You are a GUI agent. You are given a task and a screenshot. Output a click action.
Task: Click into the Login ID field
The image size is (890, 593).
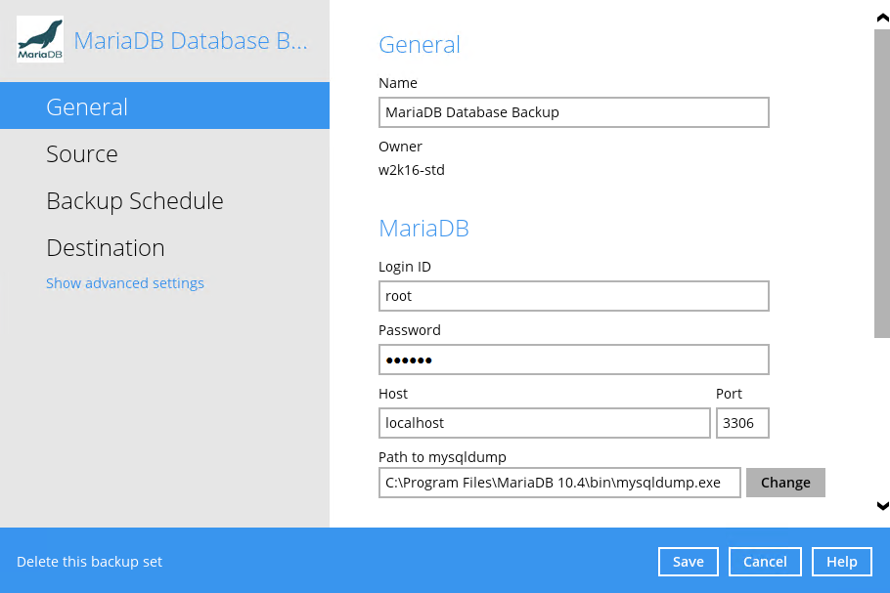[574, 296]
